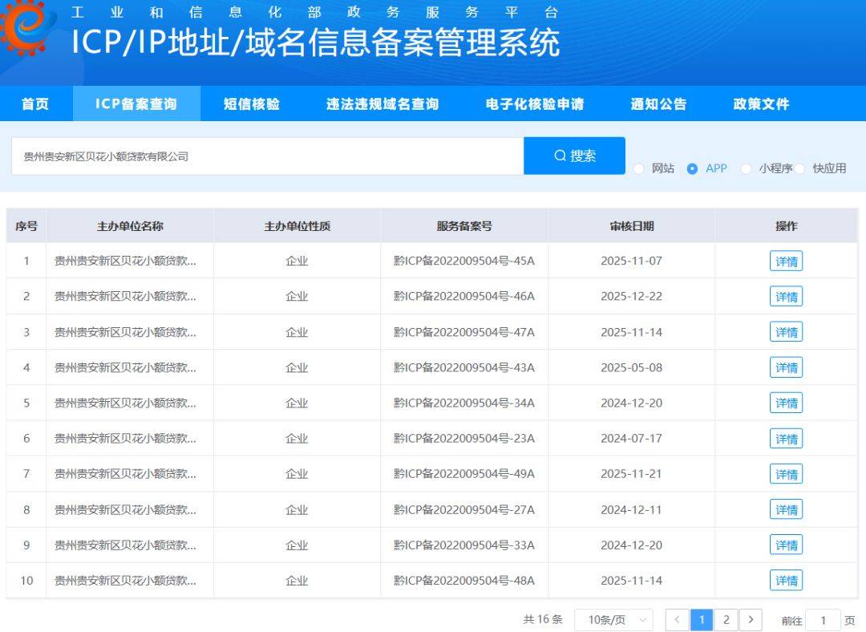Image resolution: width=866 pixels, height=632 pixels.
Task: Navigate to 通知公告 tab
Action: (x=658, y=104)
